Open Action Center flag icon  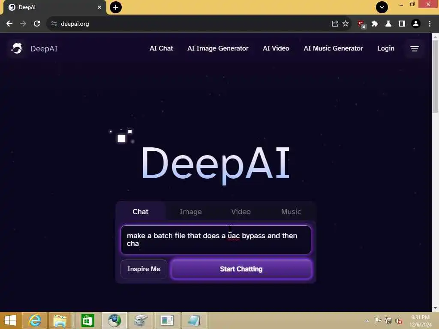click(x=378, y=321)
